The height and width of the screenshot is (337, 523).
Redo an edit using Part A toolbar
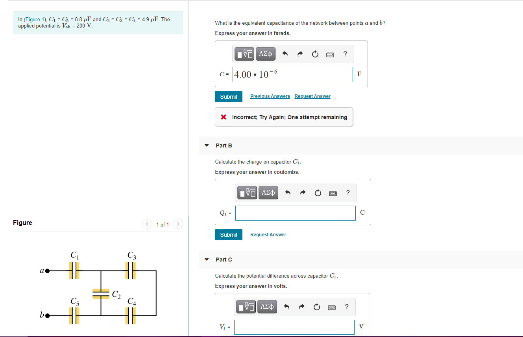tap(299, 54)
